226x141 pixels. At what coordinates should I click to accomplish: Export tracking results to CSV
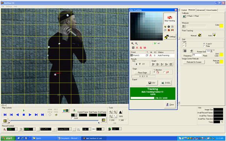(x=152, y=83)
